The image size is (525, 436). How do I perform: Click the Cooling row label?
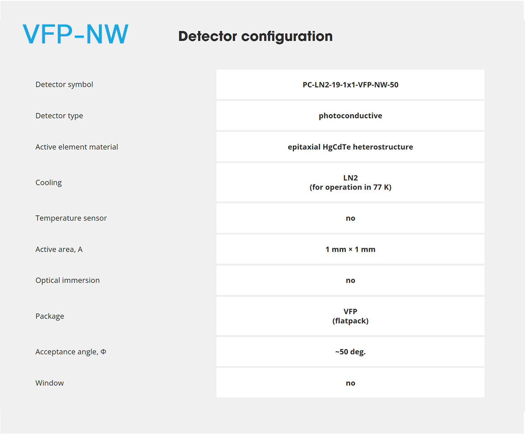[x=49, y=183]
